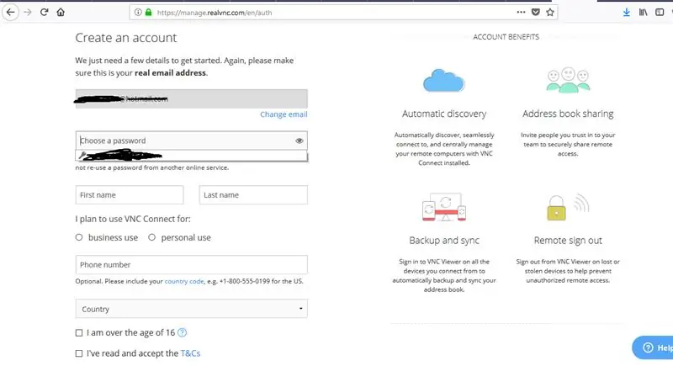This screenshot has height=366, width=673.
Task: Open the library icon in the toolbar
Action: [x=643, y=12]
